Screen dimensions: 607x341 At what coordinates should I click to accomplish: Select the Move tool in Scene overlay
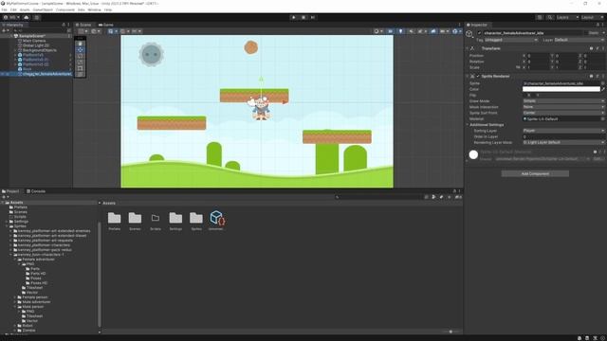tap(80, 50)
